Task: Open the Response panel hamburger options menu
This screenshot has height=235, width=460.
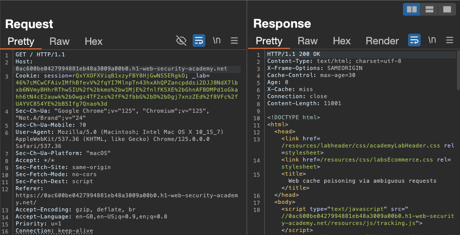Action: coord(450,40)
